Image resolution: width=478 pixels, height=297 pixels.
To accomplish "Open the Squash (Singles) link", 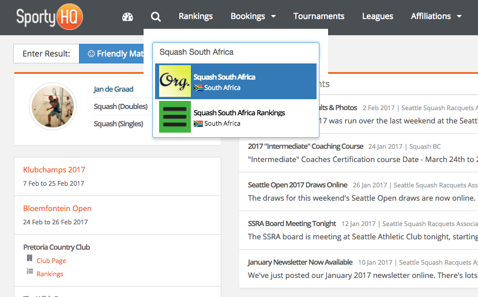I will pos(119,124).
